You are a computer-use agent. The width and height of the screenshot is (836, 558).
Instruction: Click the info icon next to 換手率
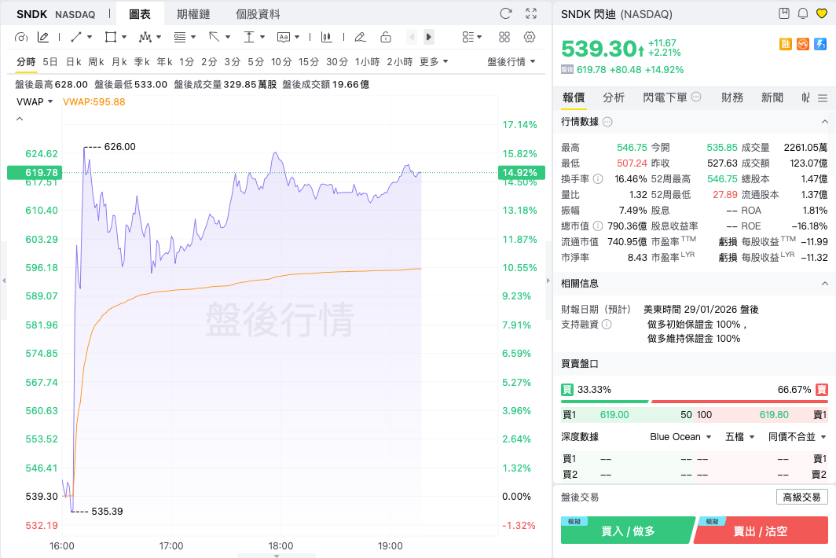pyautogui.click(x=598, y=178)
